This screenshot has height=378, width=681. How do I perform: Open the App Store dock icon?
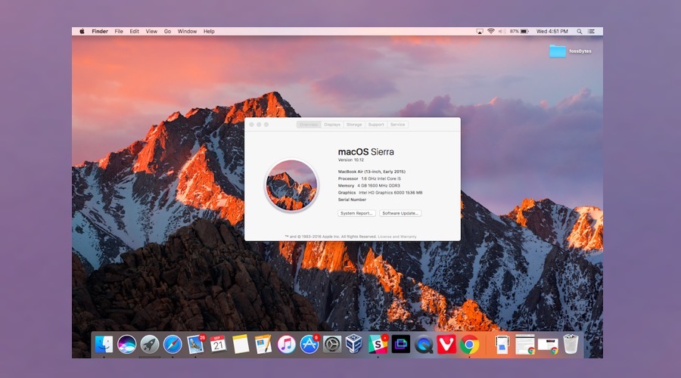coord(309,345)
